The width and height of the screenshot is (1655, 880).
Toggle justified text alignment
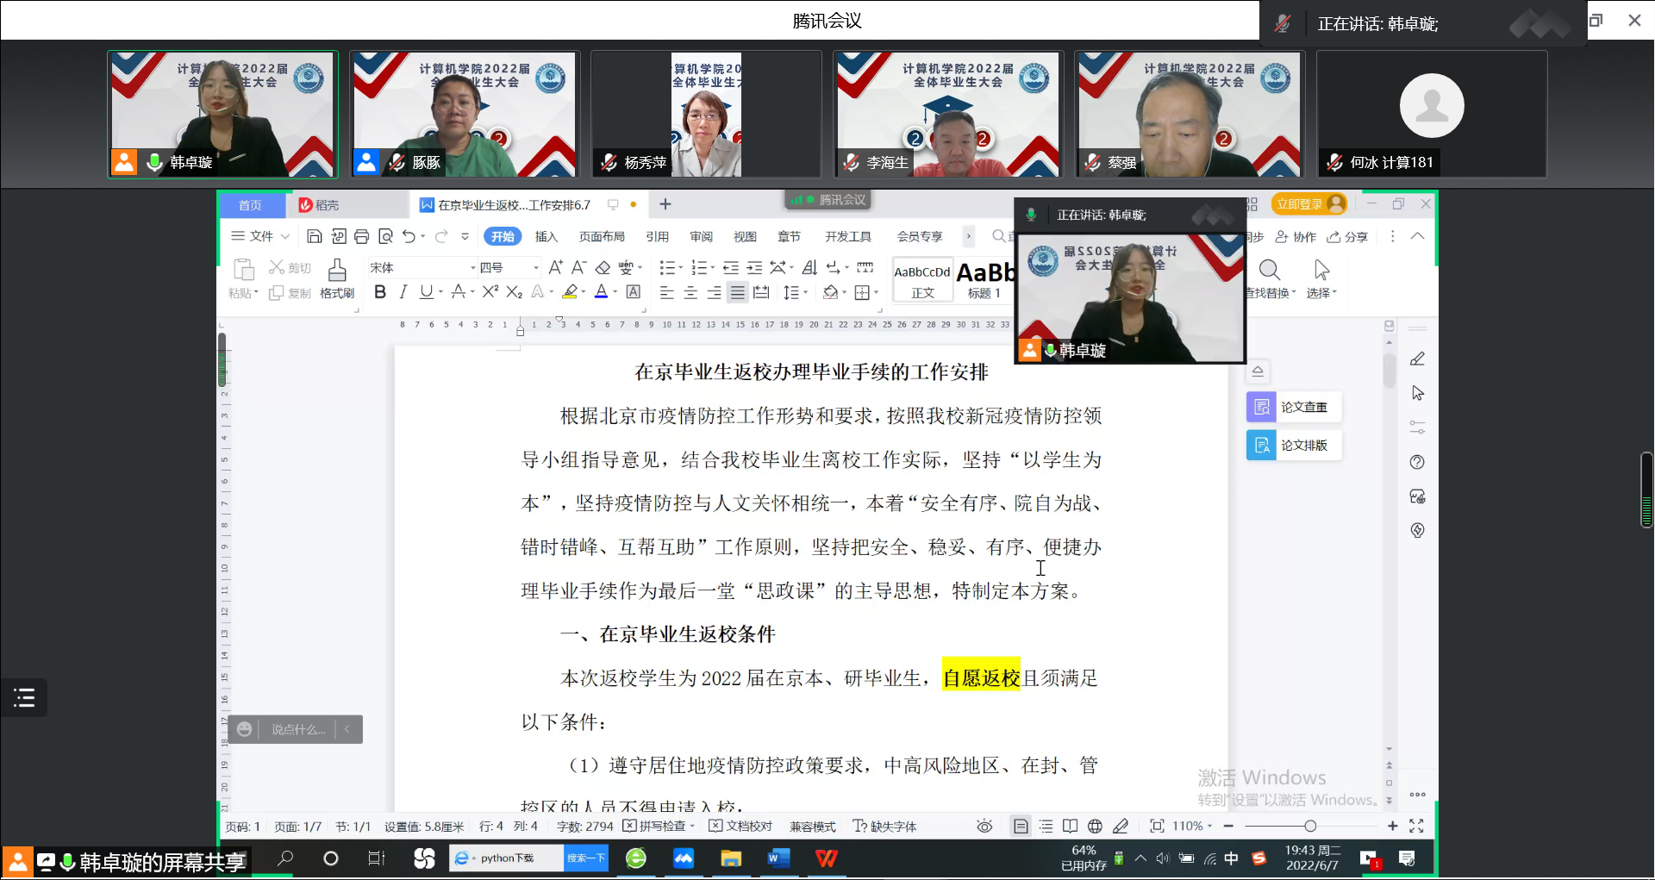(x=737, y=293)
